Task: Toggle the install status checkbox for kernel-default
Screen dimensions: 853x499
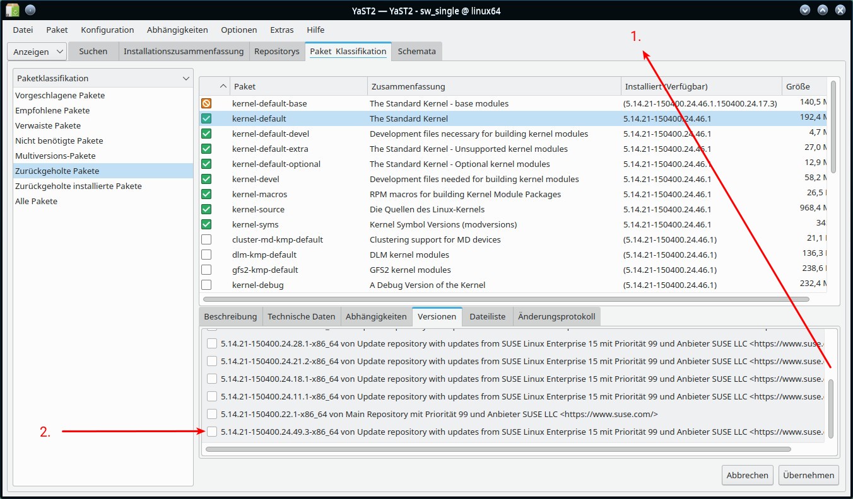Action: tap(206, 118)
